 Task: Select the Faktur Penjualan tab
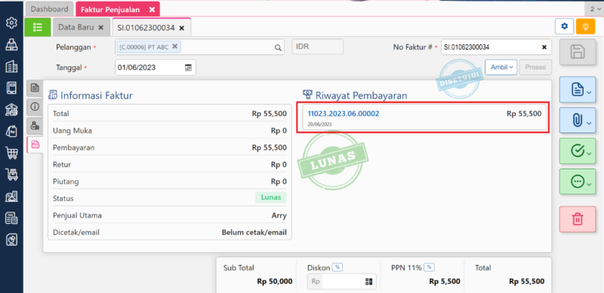pyautogui.click(x=109, y=10)
